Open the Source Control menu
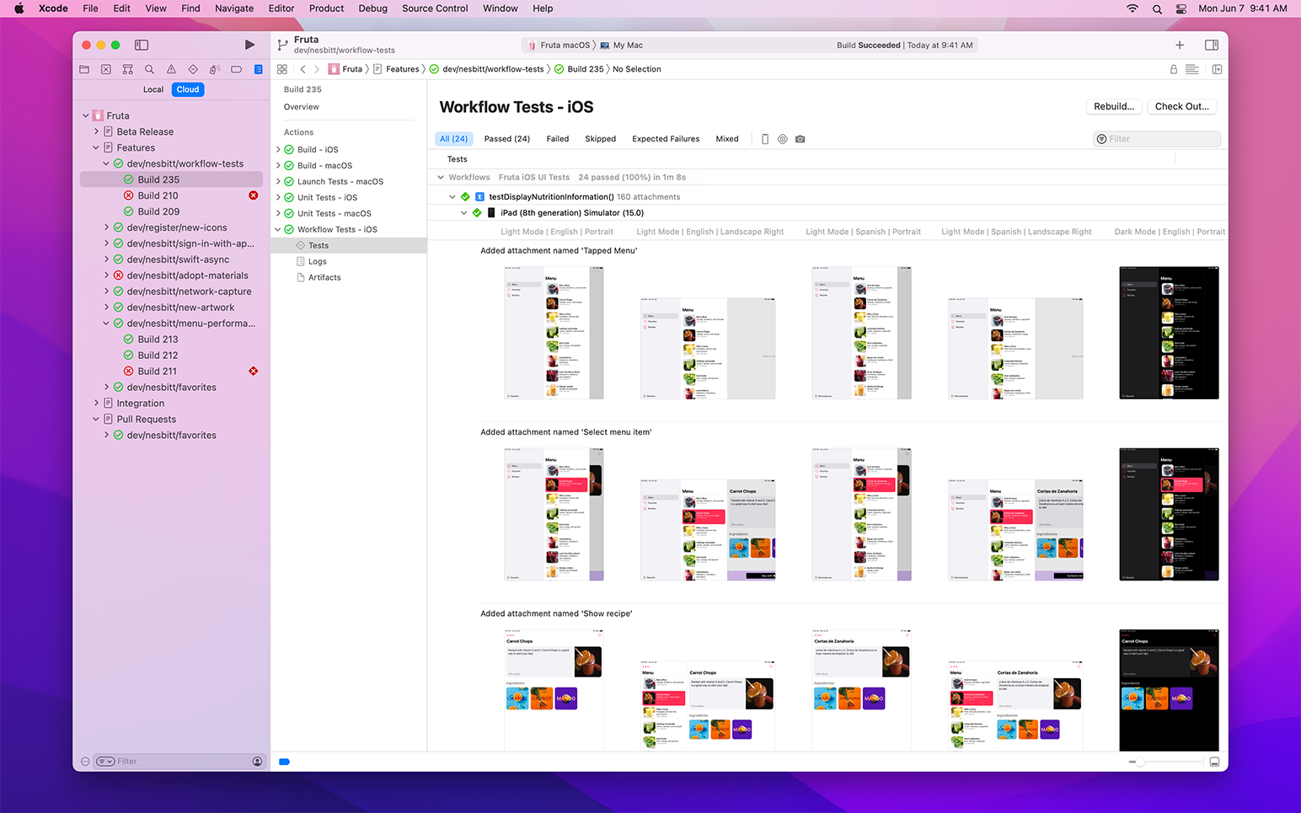This screenshot has width=1301, height=813. click(x=435, y=8)
